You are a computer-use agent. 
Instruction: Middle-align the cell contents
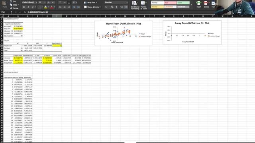click(x=65, y=2)
